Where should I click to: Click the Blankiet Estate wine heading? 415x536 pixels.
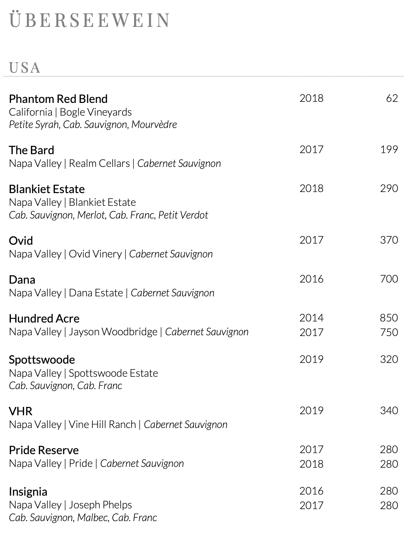pos(47,189)
